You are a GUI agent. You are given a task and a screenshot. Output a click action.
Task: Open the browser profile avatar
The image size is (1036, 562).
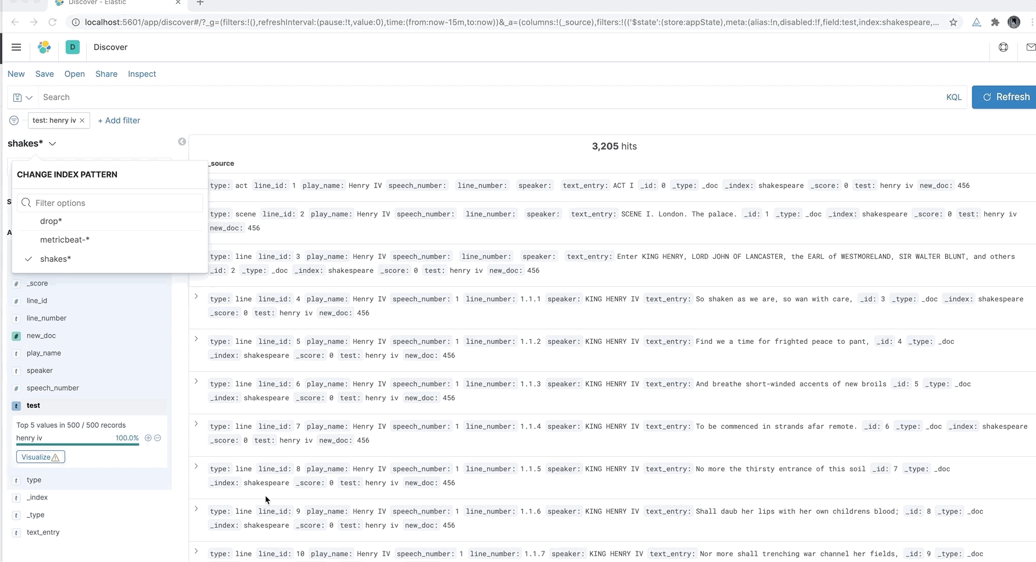(1014, 22)
